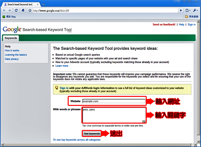Click the Important note paragraph text
This screenshot has width=201, height=147.
point(122,77)
